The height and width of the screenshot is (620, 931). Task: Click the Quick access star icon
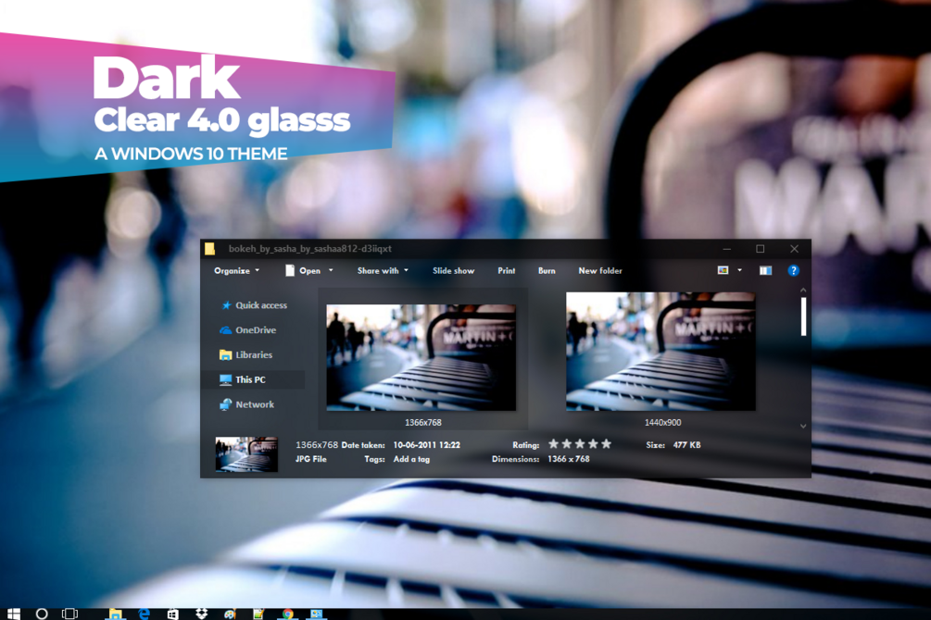(226, 305)
